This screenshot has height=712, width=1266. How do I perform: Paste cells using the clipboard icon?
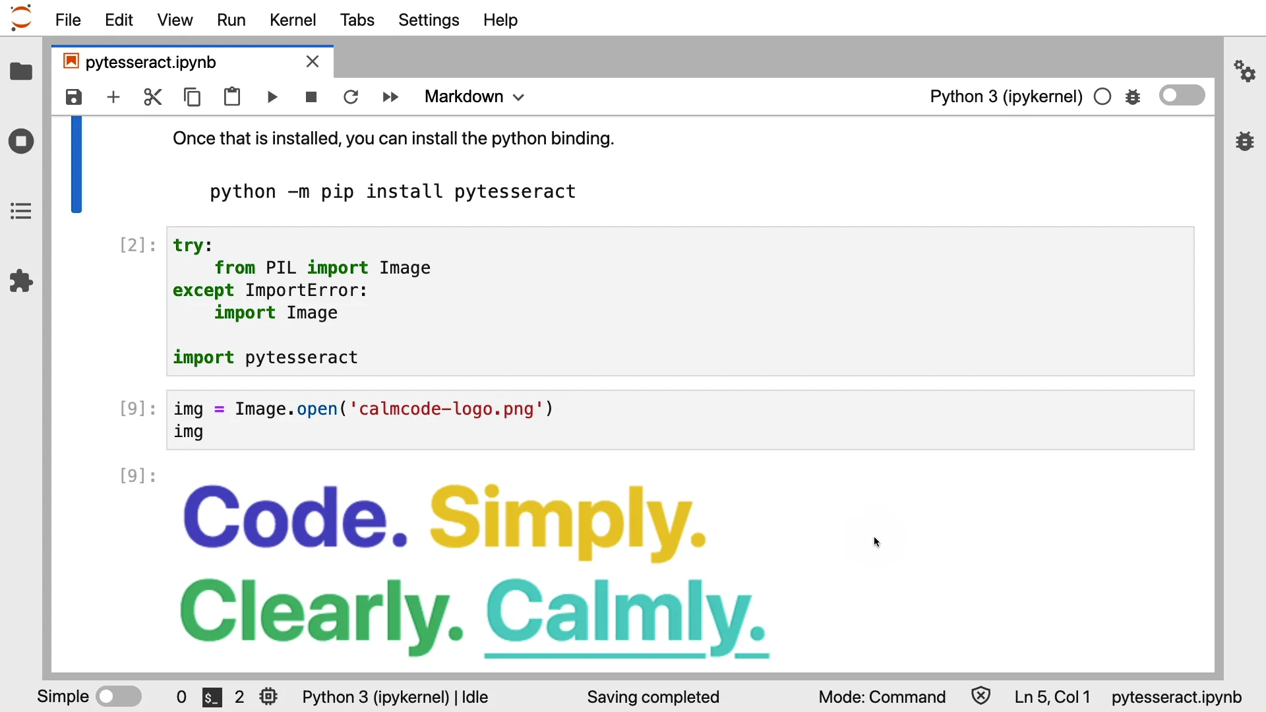click(x=232, y=98)
